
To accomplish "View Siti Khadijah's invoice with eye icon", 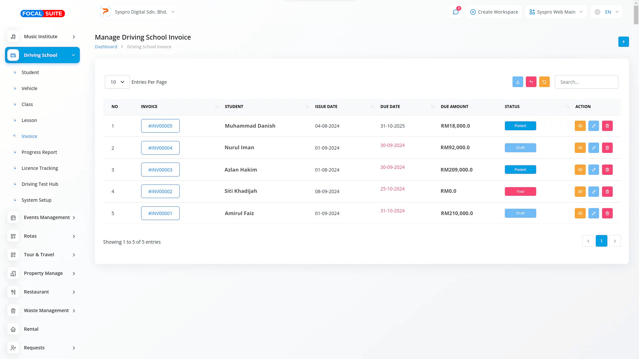I will pyautogui.click(x=580, y=191).
